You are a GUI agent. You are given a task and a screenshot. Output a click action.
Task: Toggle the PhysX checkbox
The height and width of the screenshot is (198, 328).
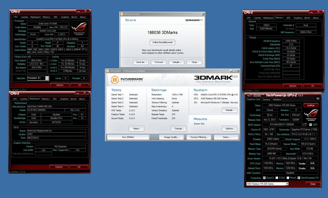[288, 178]
